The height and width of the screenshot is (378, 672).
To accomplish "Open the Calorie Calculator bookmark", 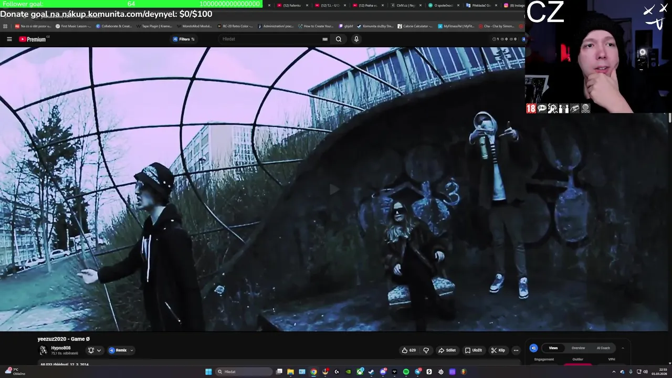I will click(x=415, y=26).
